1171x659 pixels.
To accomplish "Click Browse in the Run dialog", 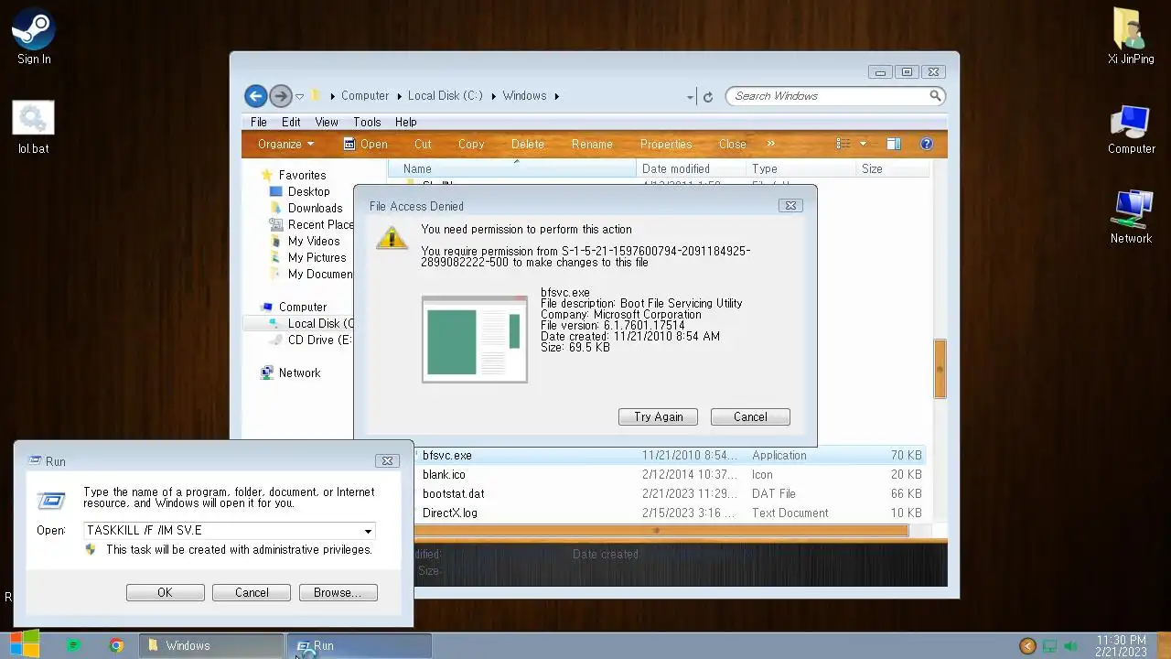I will [x=338, y=592].
